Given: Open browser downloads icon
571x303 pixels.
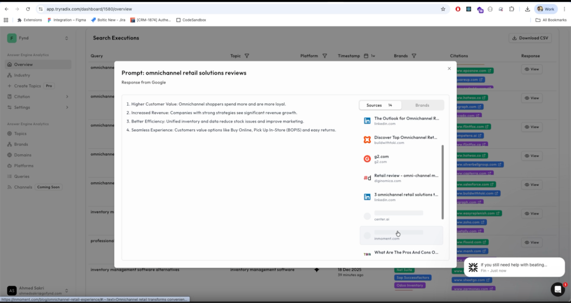Looking at the screenshot, I should [x=527, y=9].
